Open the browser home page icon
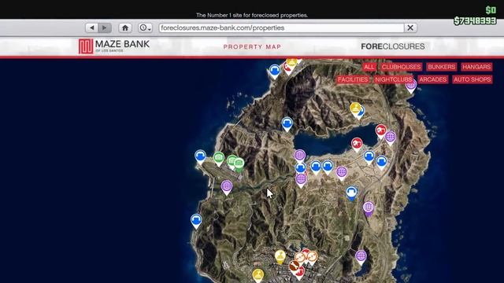Screen dimensions: 504x283 pos(125,28)
